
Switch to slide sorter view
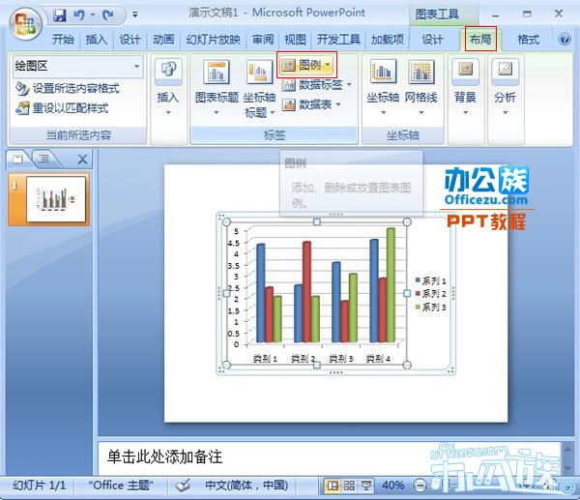point(349,485)
